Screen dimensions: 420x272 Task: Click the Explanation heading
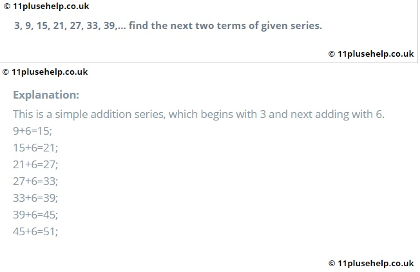46,95
